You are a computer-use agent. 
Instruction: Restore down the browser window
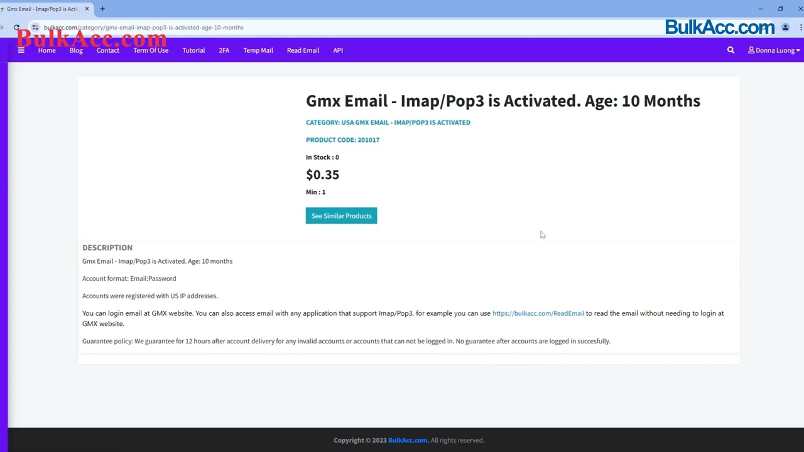tap(780, 9)
